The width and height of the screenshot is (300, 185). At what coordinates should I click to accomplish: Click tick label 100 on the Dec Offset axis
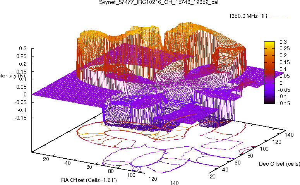point(264,149)
